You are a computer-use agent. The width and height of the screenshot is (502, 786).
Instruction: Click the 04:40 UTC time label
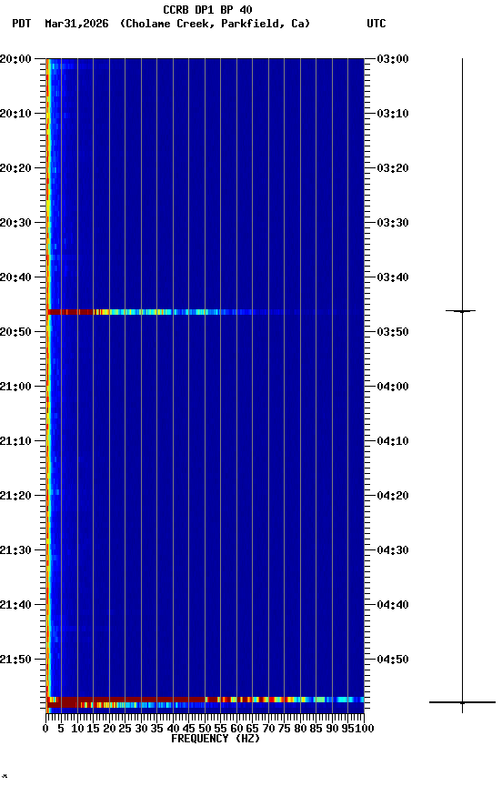pyautogui.click(x=393, y=605)
